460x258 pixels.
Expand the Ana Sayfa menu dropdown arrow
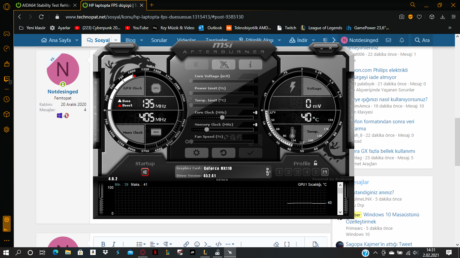(x=77, y=40)
